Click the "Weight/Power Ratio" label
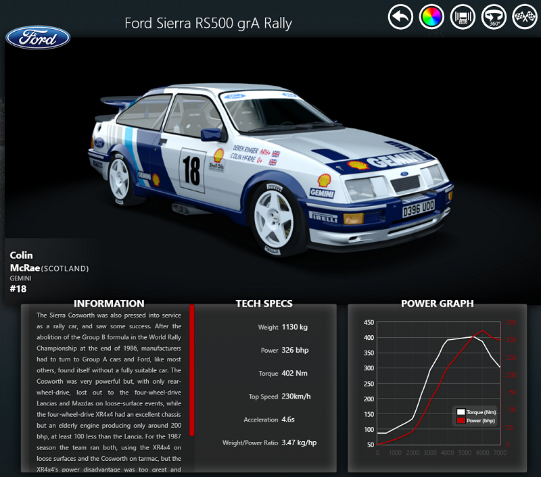Screen dimensions: 541x477 [x=250, y=443]
